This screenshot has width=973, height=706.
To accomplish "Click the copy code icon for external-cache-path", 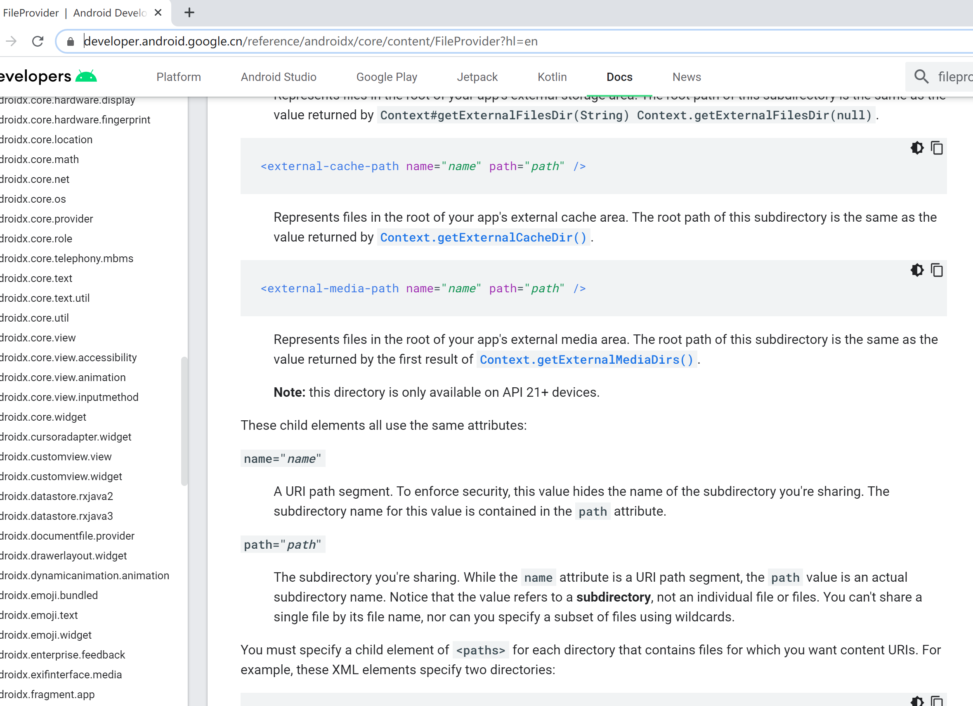I will click(937, 147).
